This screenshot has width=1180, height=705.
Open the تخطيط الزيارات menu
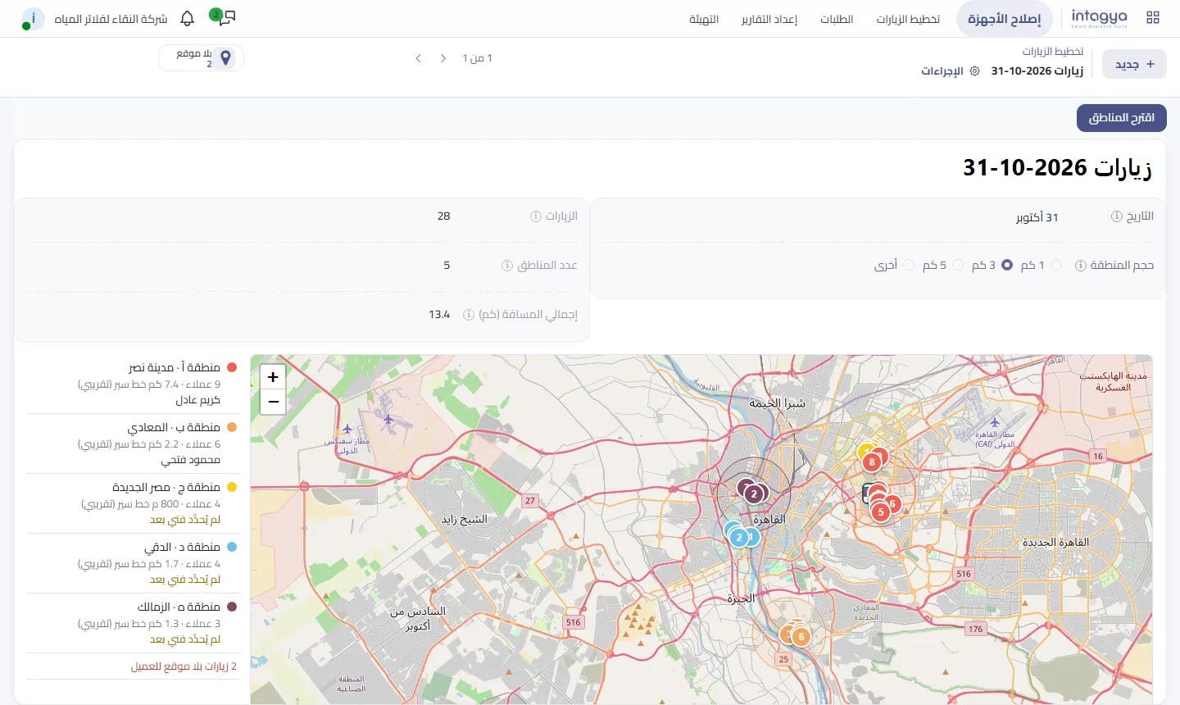coord(908,19)
